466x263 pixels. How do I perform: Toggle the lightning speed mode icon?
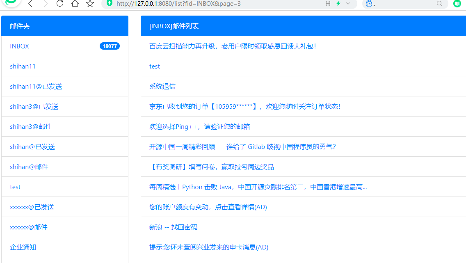point(338,4)
